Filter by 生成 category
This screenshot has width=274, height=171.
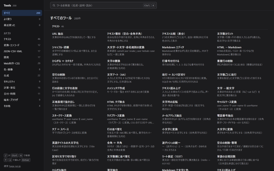(x=22, y=76)
